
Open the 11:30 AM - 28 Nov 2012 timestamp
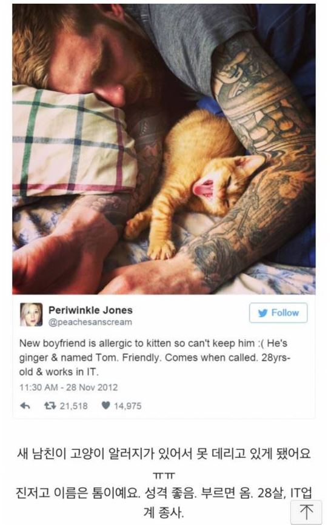tap(69, 387)
